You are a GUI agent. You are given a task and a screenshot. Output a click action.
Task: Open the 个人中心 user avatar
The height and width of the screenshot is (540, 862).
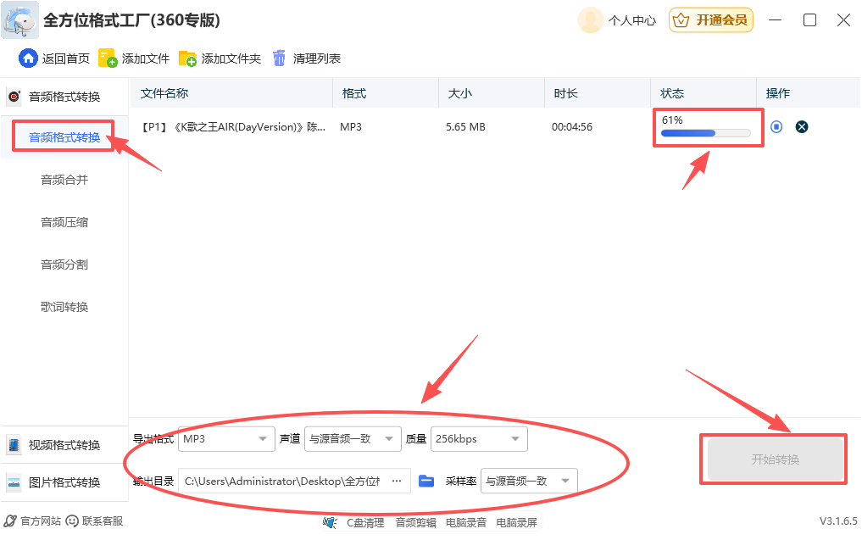pyautogui.click(x=590, y=20)
